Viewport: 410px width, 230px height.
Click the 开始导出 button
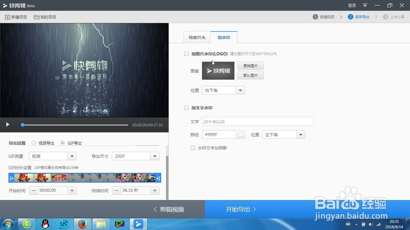[x=241, y=210]
